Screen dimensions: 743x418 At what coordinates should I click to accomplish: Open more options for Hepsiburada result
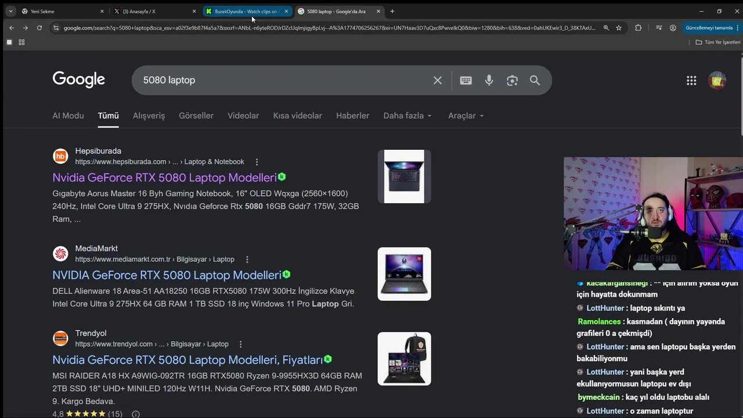257,162
